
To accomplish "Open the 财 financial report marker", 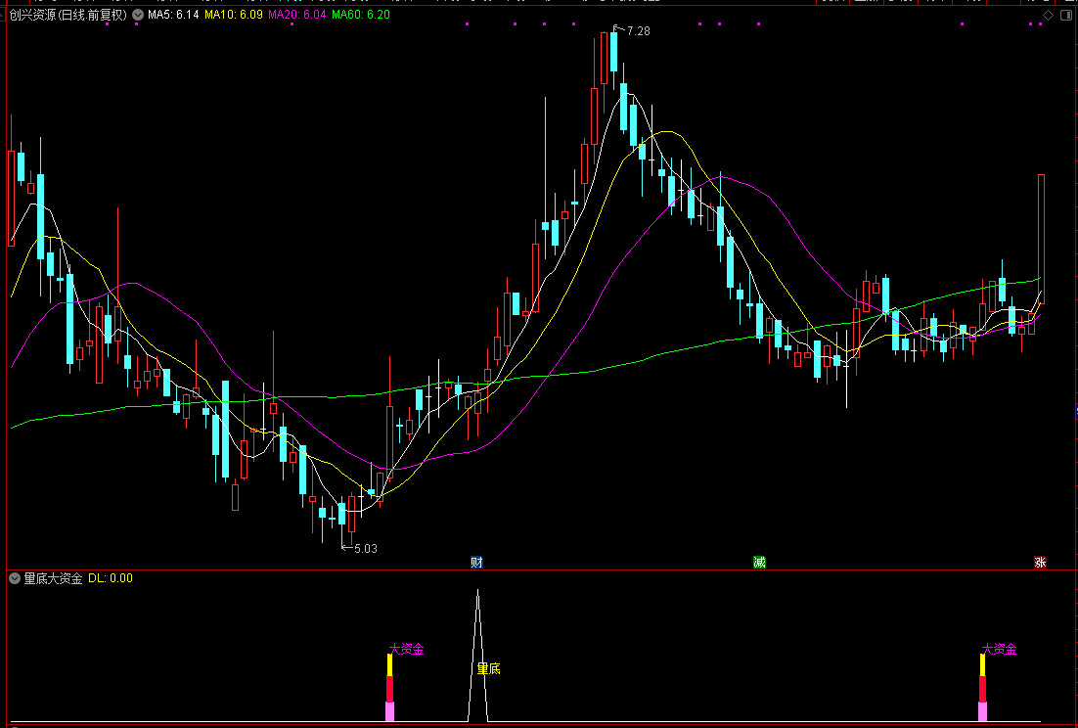I will click(x=476, y=563).
